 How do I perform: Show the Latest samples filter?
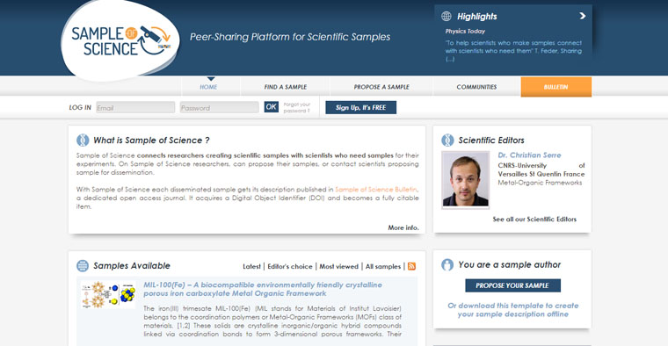[x=251, y=266]
